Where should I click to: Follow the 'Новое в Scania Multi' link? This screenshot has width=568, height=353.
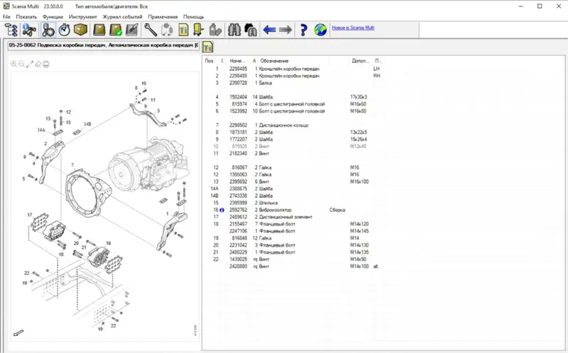coord(353,28)
